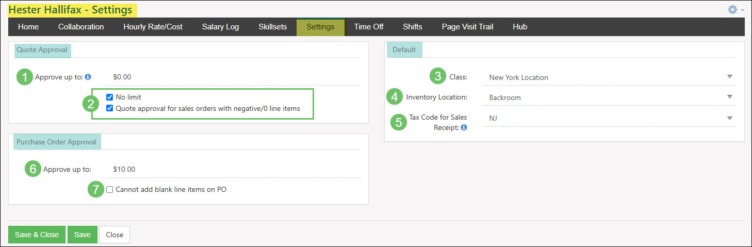Click the Save & Close button
This screenshot has height=247, width=752.
click(37, 235)
